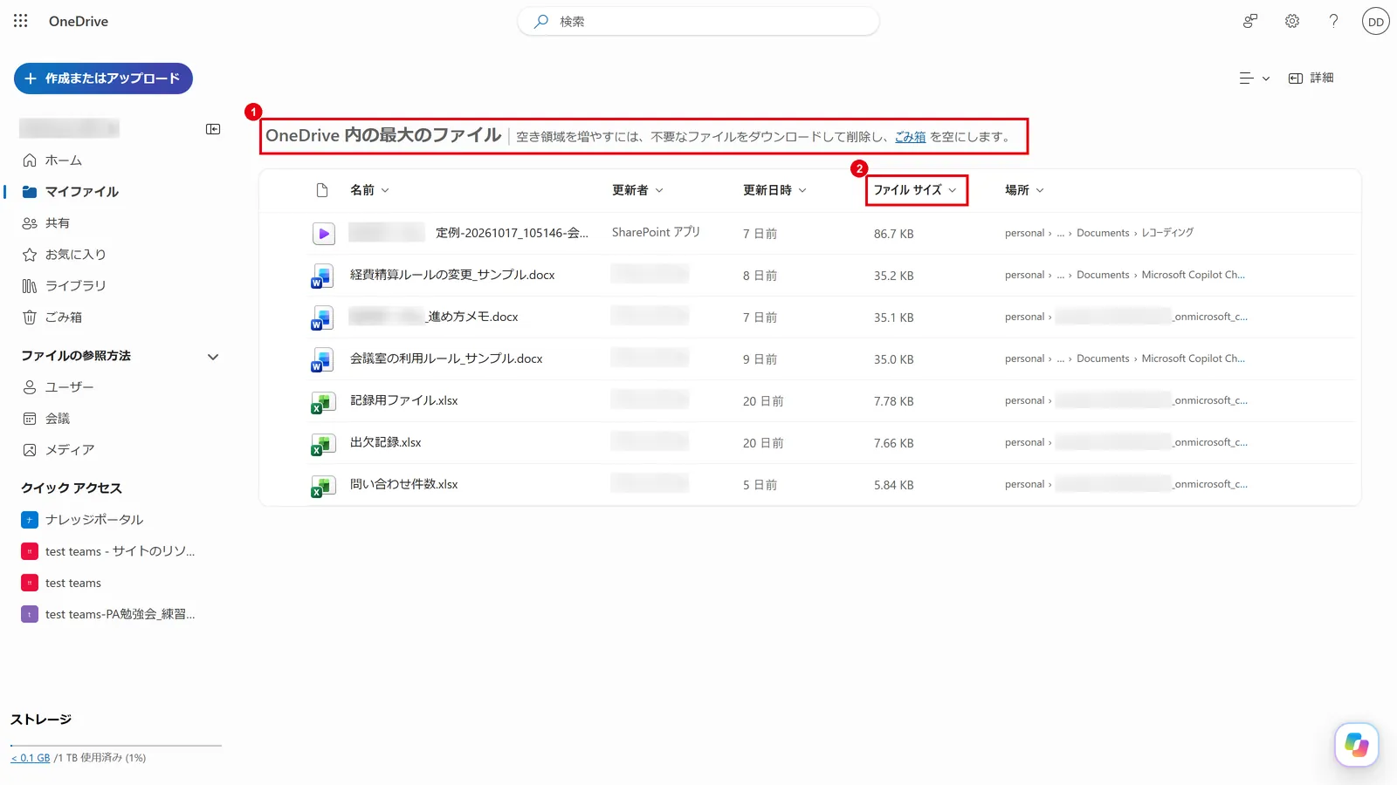Open the DD account avatar
The height and width of the screenshot is (785, 1397).
coord(1376,22)
